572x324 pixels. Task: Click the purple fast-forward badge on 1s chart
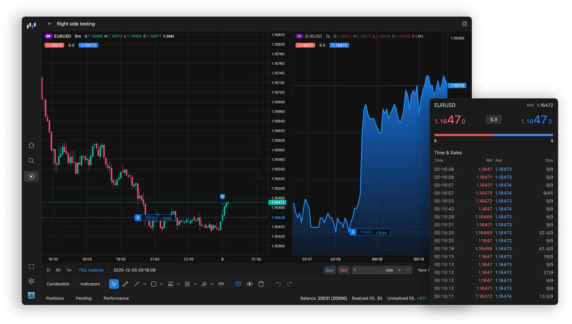point(299,36)
